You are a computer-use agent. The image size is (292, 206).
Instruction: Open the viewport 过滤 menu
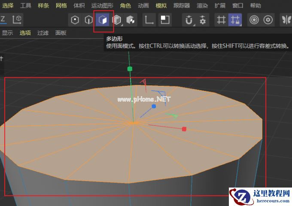coord(43,33)
